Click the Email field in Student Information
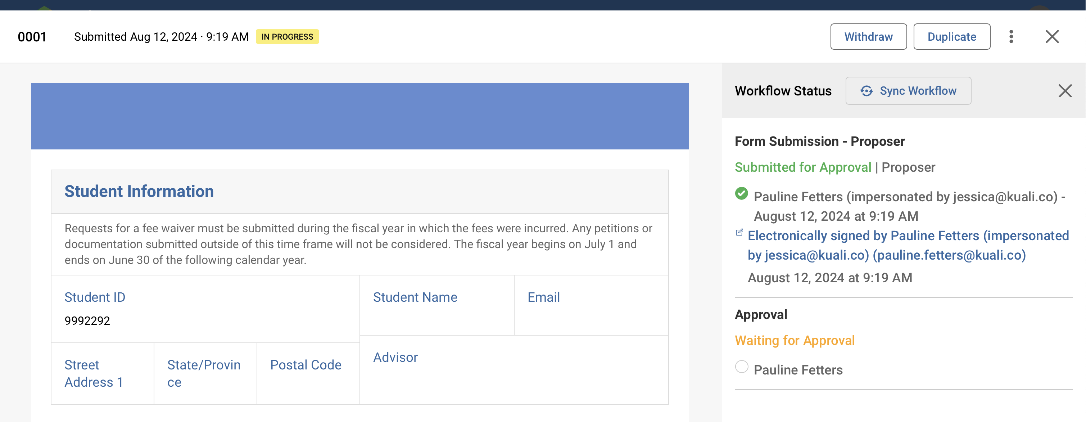This screenshot has width=1086, height=422. (x=544, y=297)
